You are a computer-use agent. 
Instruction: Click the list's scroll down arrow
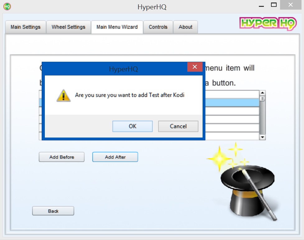pos(262,137)
